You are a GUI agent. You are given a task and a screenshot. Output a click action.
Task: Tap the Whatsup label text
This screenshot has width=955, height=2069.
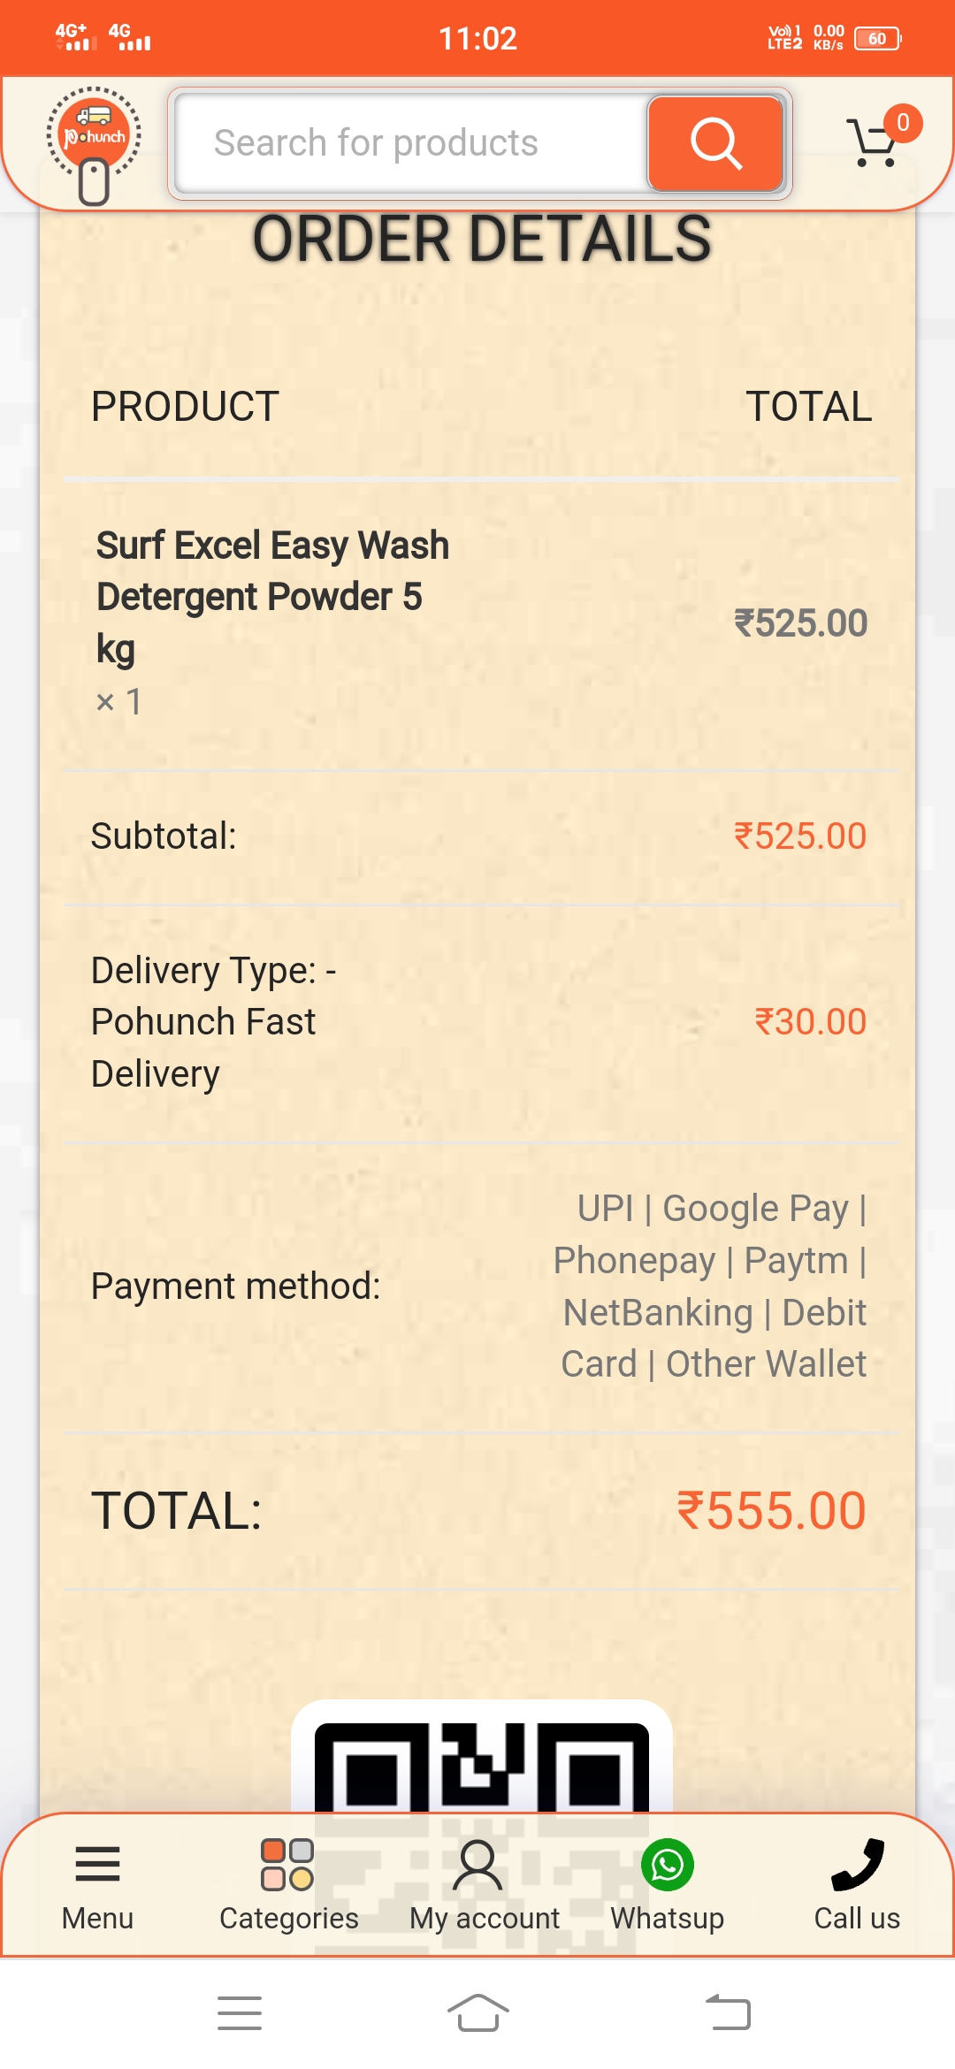668,1918
